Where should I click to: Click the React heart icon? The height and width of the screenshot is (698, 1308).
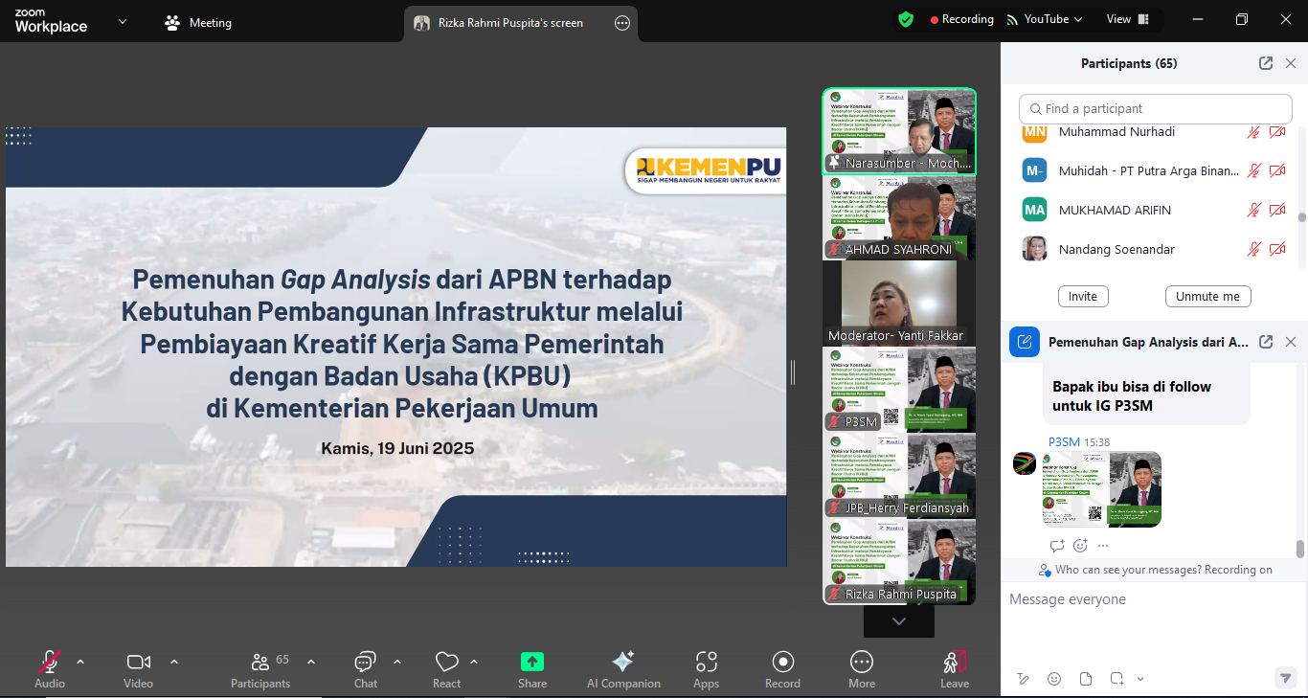[446, 662]
